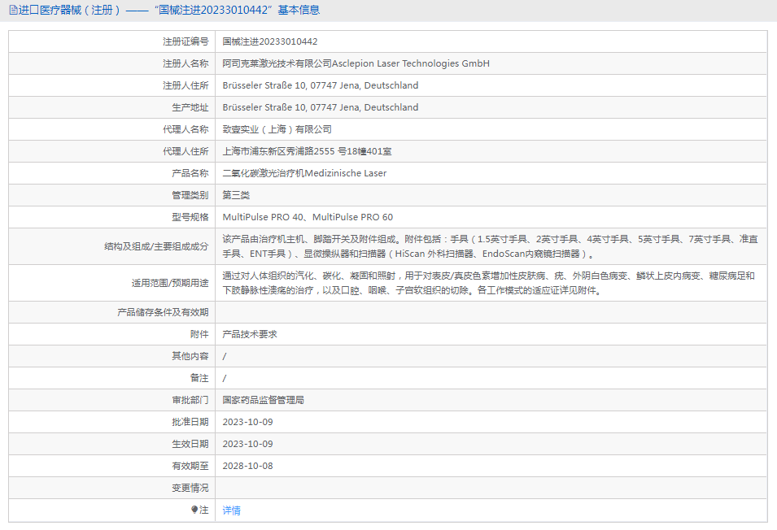Click the 注册人名称 label

(186, 63)
